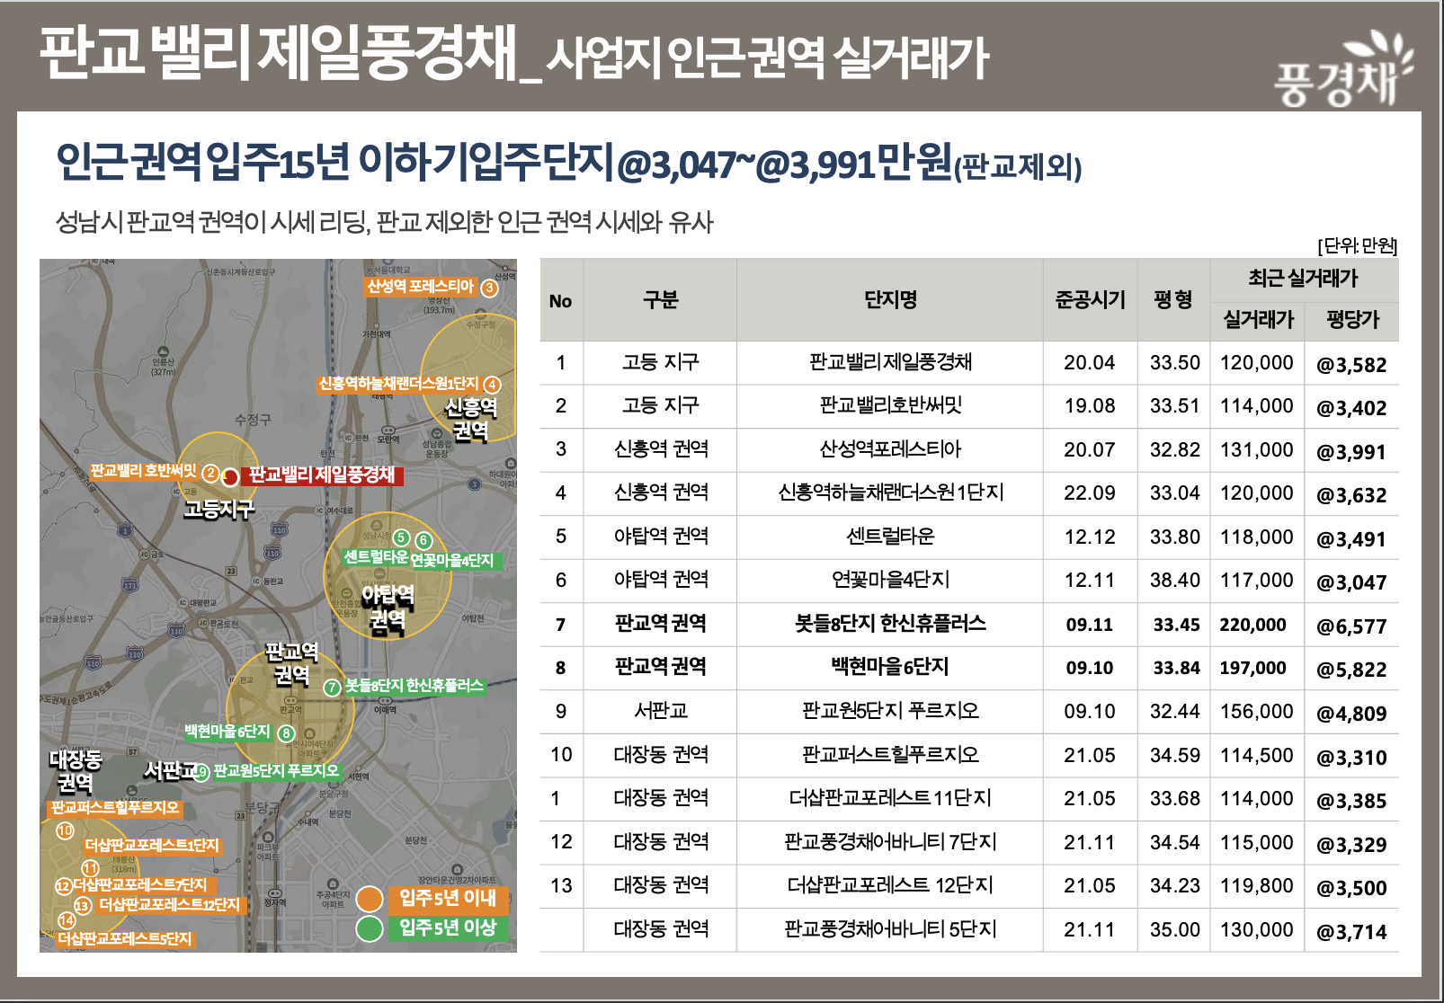This screenshot has width=1444, height=1003.
Task: Click the 구분 column header
Action: coord(660,299)
